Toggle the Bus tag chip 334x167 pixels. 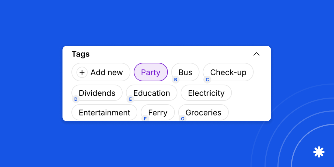point(186,72)
